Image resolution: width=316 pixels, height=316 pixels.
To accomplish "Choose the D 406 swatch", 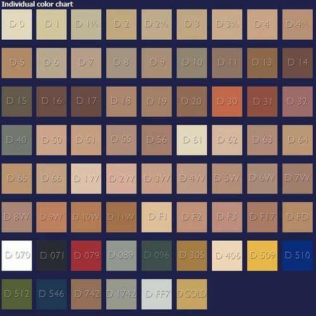I will click(x=227, y=256).
